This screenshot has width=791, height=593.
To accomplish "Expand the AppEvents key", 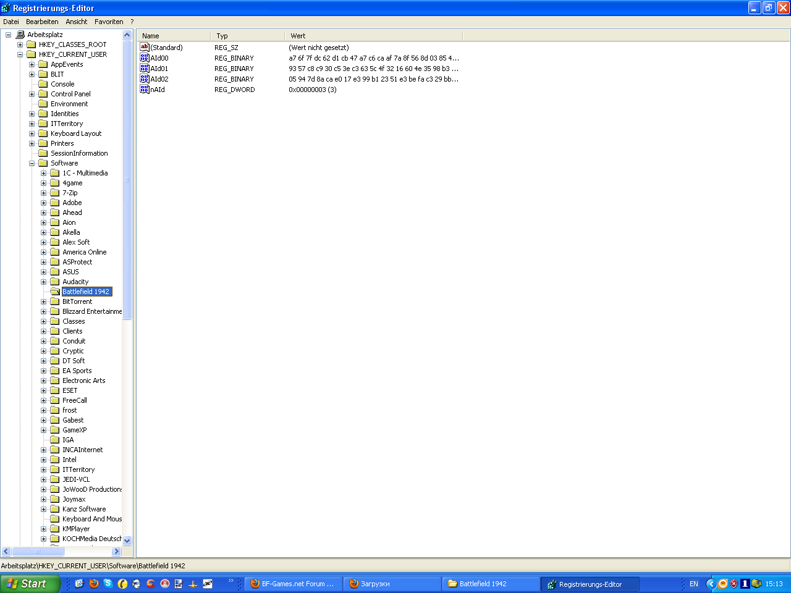I will click(32, 64).
